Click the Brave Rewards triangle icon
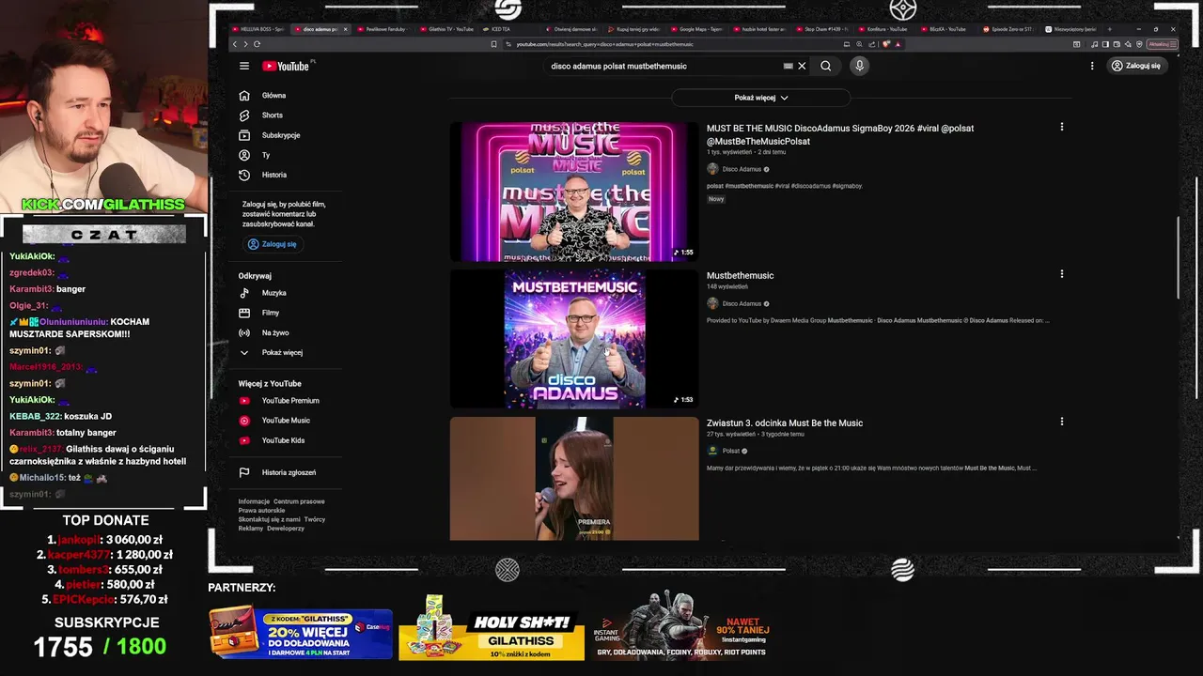This screenshot has width=1203, height=676. 898,44
